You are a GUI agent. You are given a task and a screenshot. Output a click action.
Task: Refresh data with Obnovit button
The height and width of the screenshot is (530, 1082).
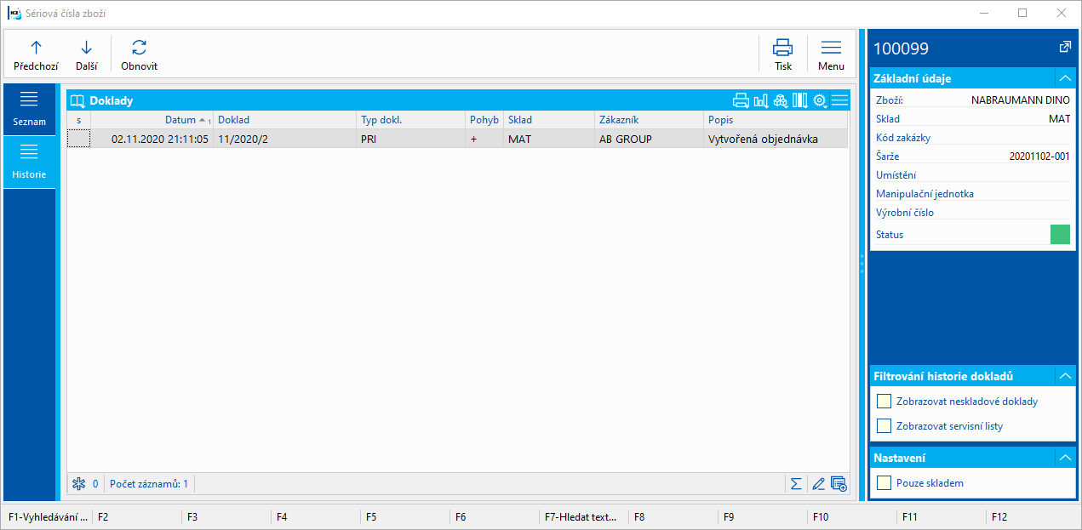(139, 55)
